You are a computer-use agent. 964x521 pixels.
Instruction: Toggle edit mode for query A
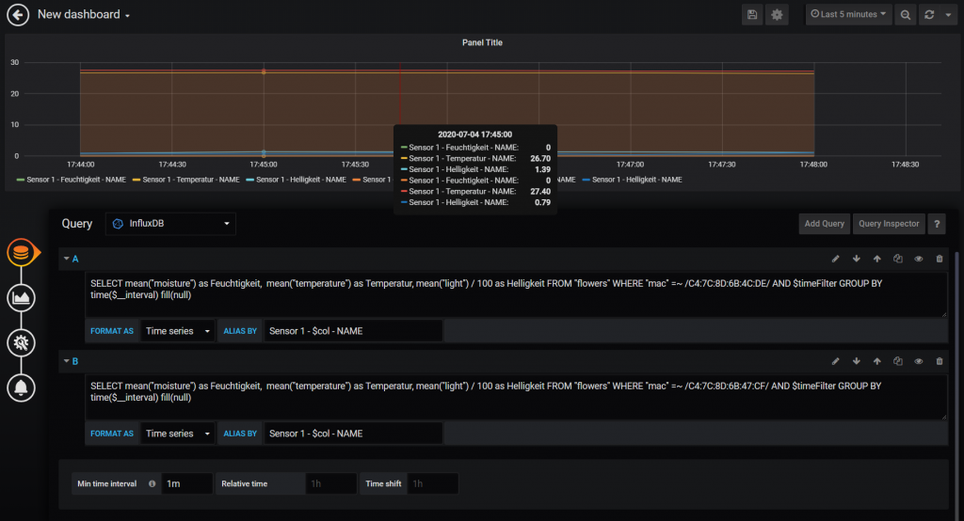tap(835, 259)
